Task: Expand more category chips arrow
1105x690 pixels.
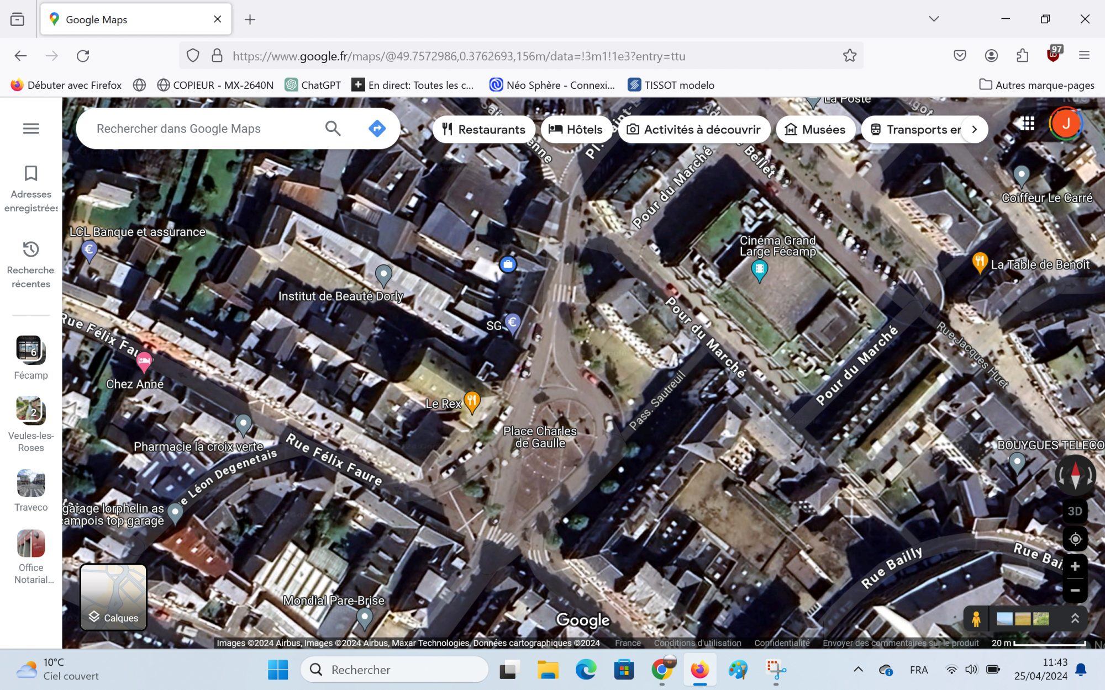Action: click(x=975, y=129)
